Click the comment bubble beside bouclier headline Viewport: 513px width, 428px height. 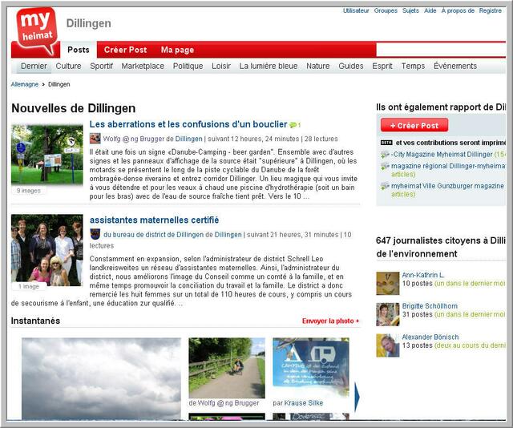[293, 125]
